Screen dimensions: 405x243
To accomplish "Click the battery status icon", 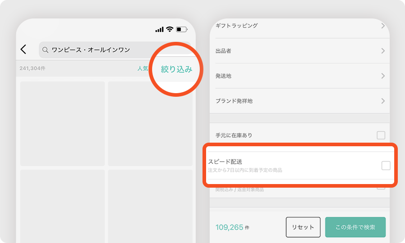I will (x=182, y=29).
